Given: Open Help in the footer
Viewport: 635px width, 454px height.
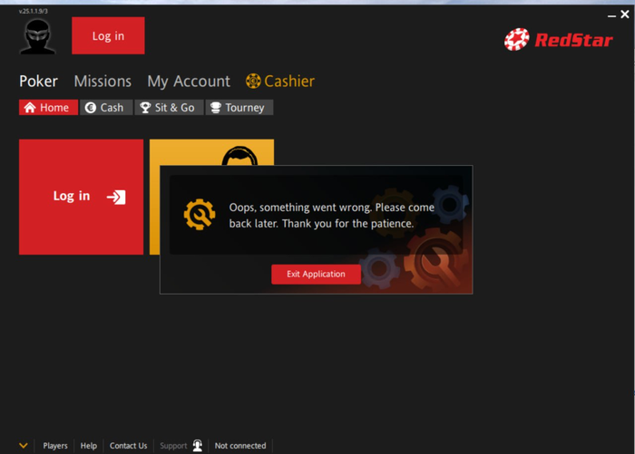Looking at the screenshot, I should click(x=88, y=446).
